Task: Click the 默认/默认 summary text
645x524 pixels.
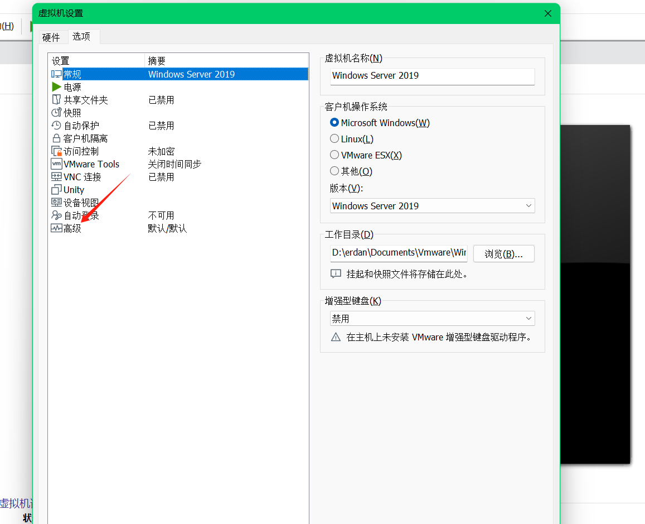Action: pyautogui.click(x=167, y=228)
